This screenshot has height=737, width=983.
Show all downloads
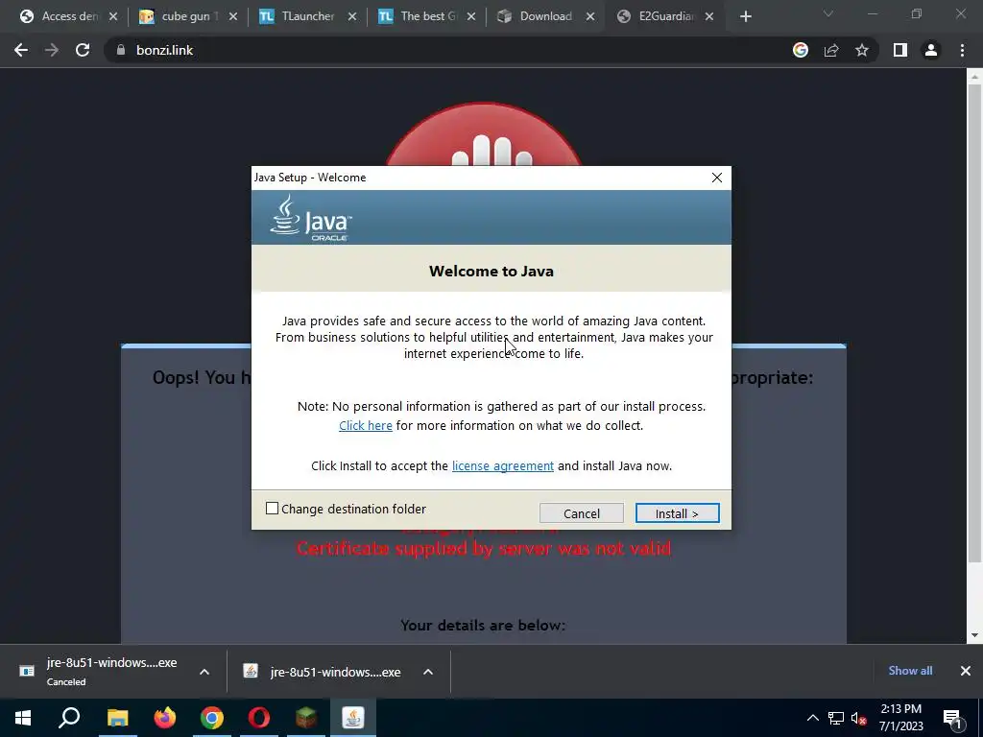pyautogui.click(x=910, y=671)
